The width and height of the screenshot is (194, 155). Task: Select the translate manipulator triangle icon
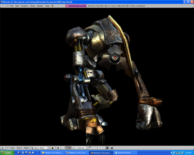tap(70, 148)
